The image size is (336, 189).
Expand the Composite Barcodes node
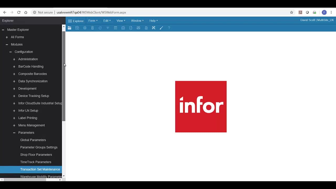tap(14, 74)
